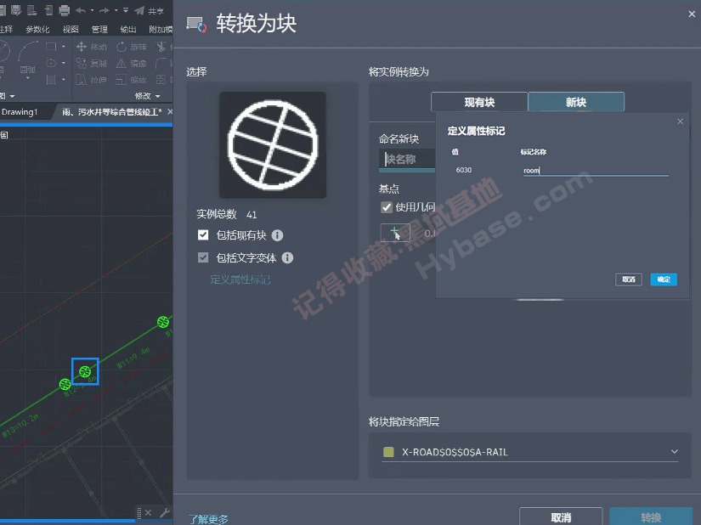Toggle the 包括现有块 checkbox

point(203,235)
